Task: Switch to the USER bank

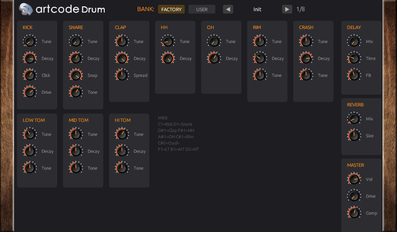Action: [202, 9]
